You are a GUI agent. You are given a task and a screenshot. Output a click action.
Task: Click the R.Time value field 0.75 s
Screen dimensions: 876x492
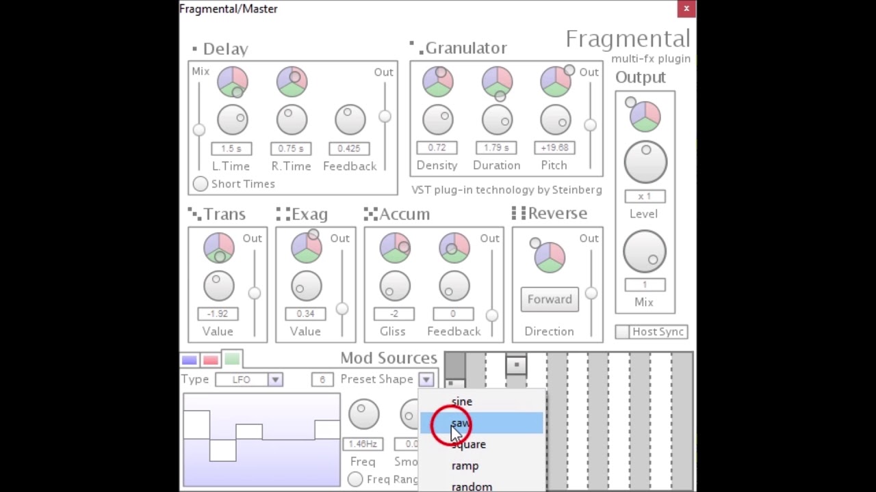pos(291,148)
